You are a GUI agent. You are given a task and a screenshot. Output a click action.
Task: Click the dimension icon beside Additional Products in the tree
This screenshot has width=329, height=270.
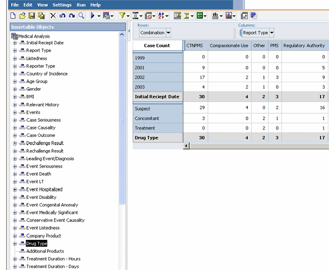click(22, 251)
